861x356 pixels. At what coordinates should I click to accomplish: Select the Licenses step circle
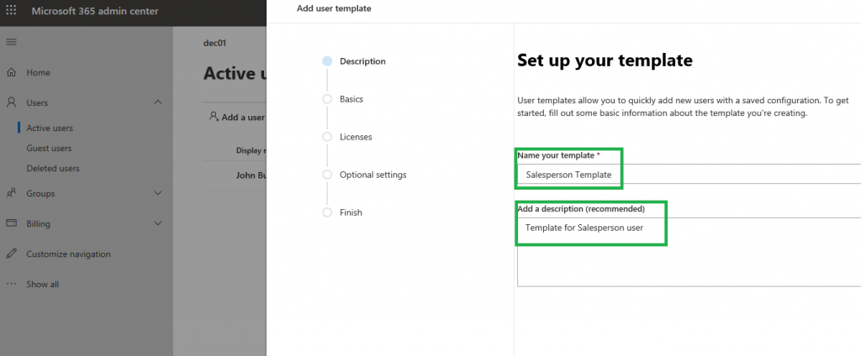327,137
